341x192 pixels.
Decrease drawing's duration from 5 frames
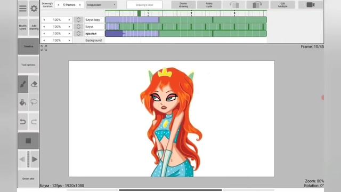tap(58, 5)
